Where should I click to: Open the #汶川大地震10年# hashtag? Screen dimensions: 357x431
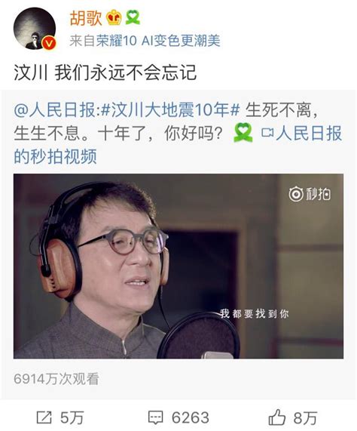(x=170, y=110)
